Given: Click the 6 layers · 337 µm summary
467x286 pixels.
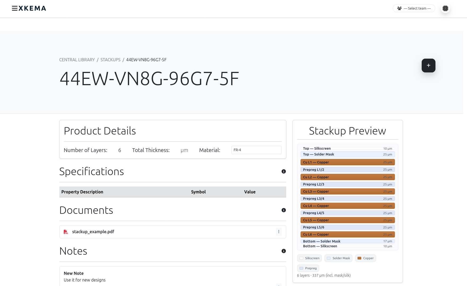Looking at the screenshot, I should tap(324, 275).
